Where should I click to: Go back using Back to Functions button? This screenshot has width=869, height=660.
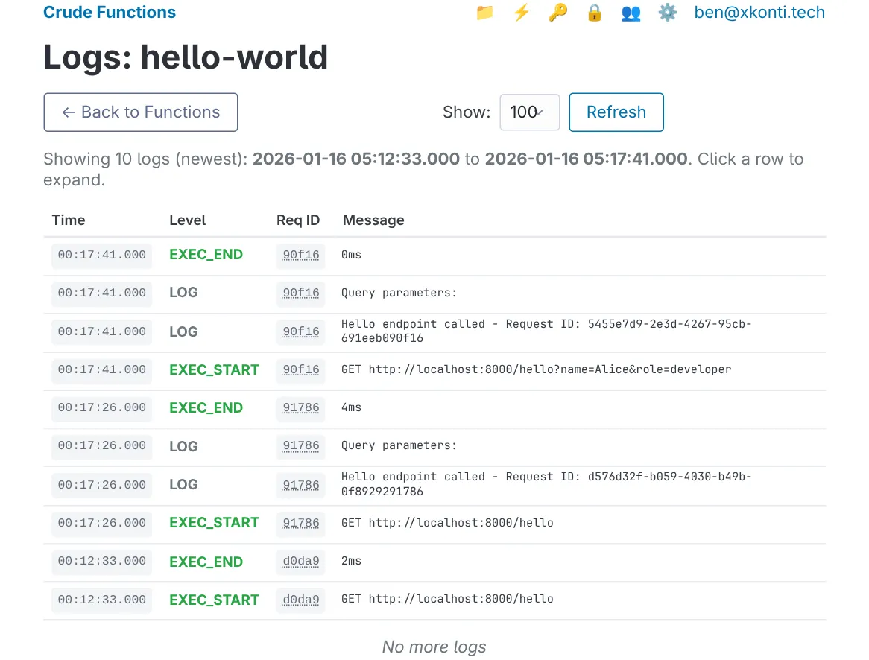(x=141, y=112)
